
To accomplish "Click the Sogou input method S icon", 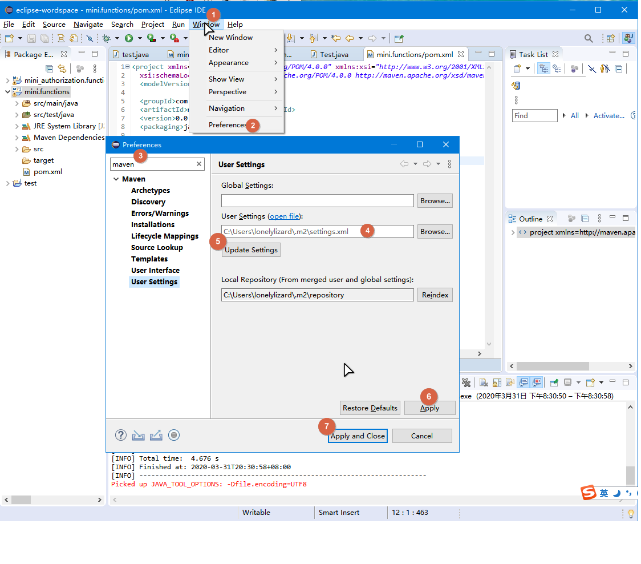I will (589, 493).
